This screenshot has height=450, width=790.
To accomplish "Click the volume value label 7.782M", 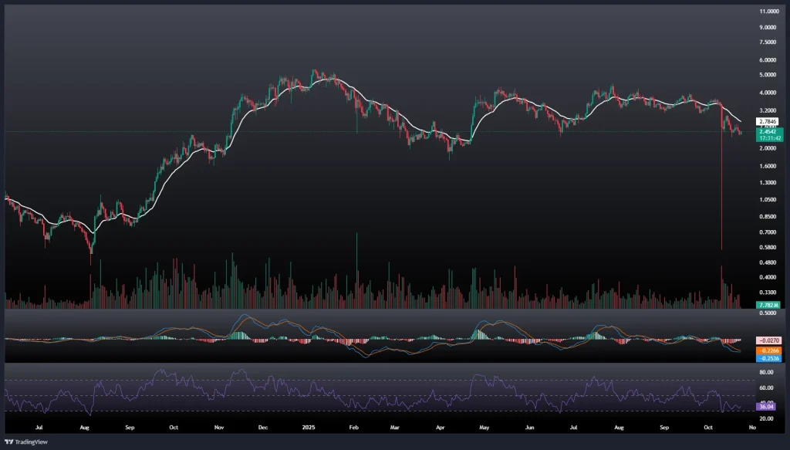I will (x=768, y=306).
